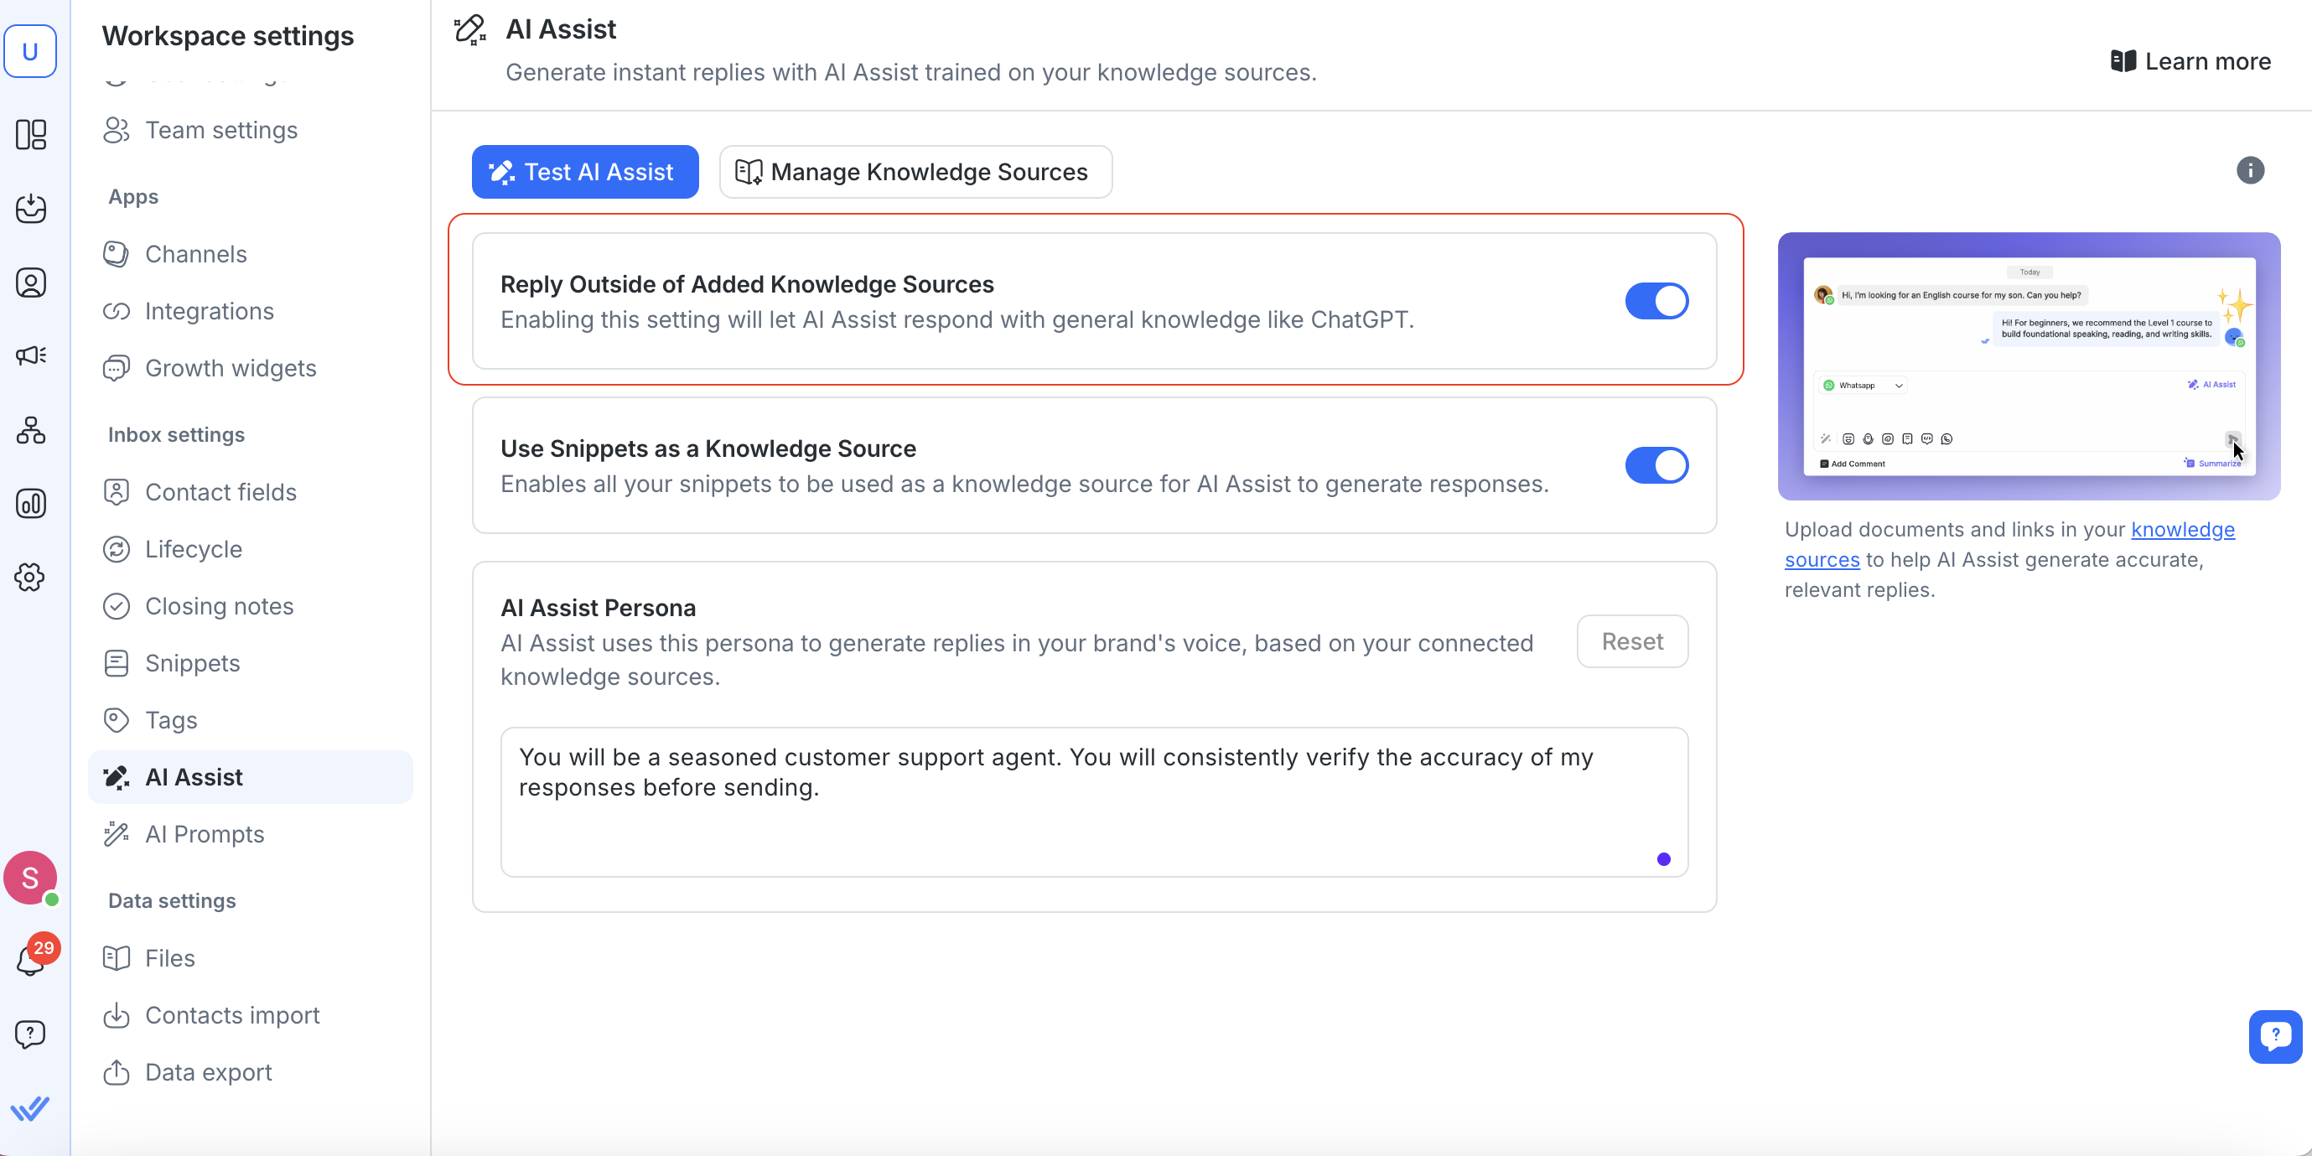The height and width of the screenshot is (1156, 2312).
Task: Select Channels under Apps
Action: tap(195, 254)
